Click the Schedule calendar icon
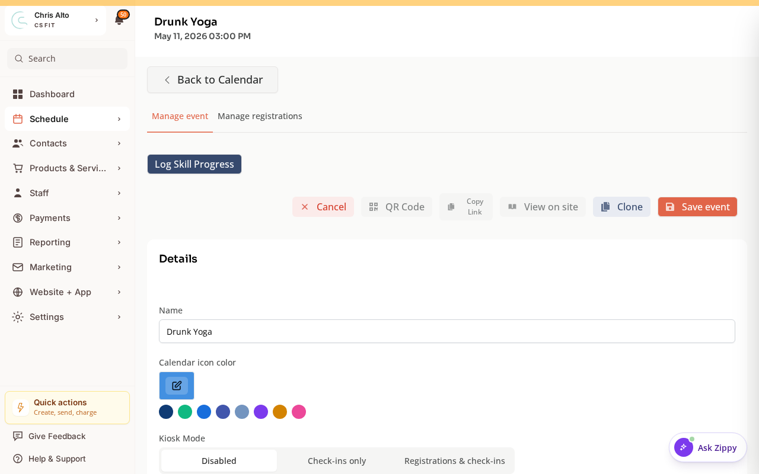 pyautogui.click(x=18, y=119)
